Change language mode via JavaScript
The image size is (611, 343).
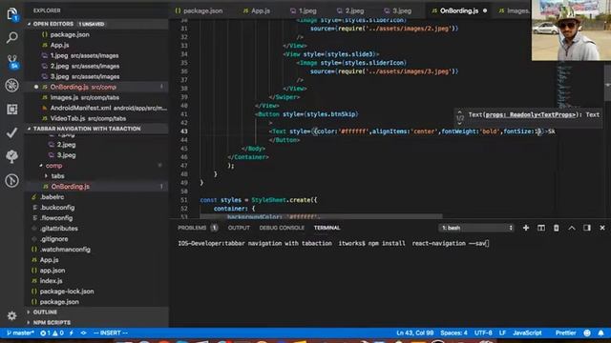click(527, 333)
